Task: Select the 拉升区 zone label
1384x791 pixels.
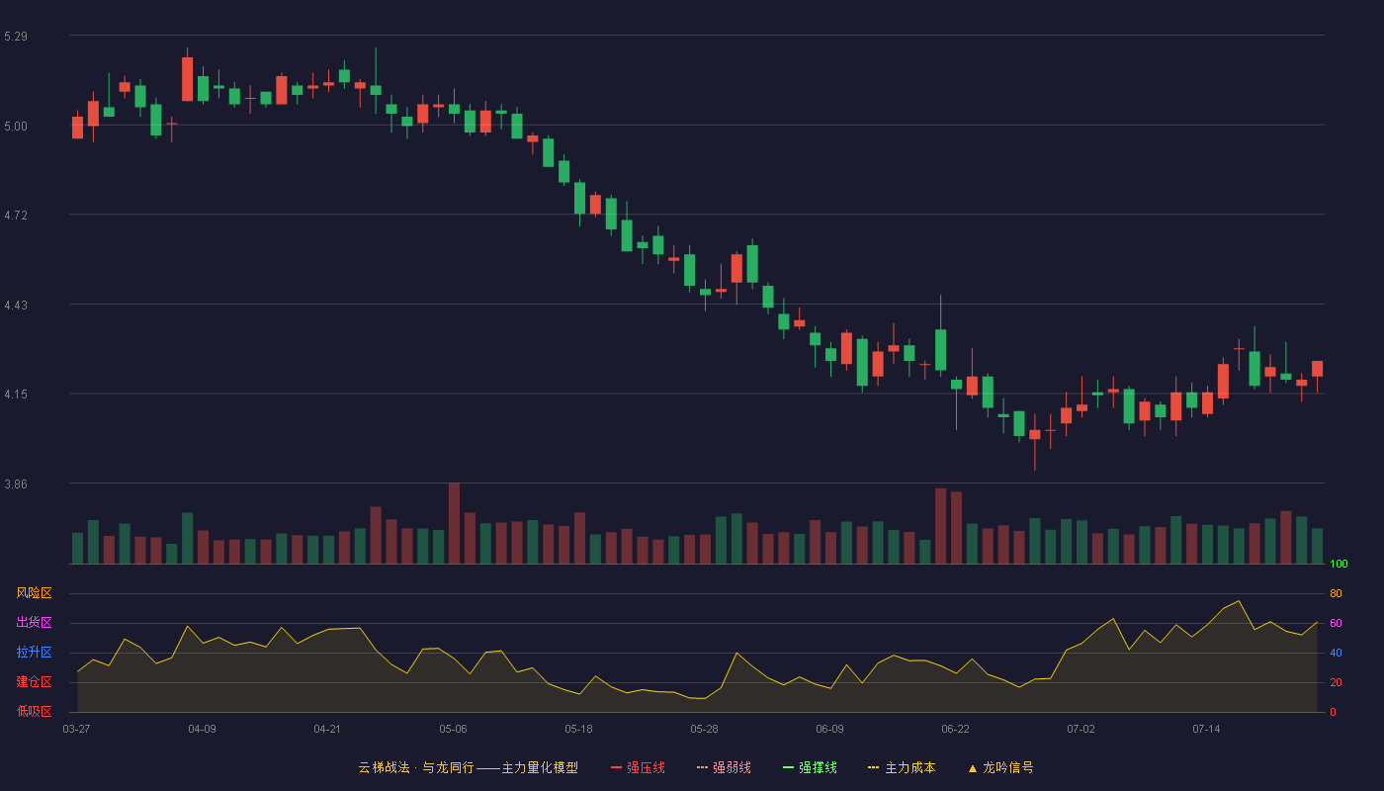Action: pos(34,653)
